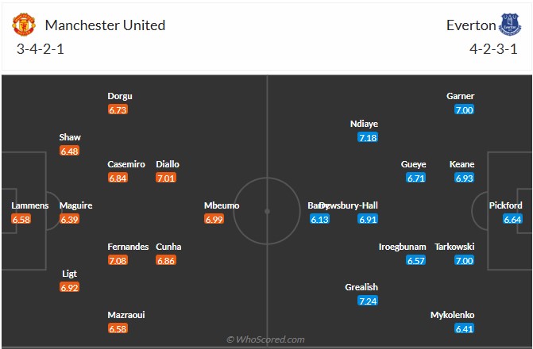Click on Fernandes' 7.08 rating
Screen dimensions: 533x349
[x=118, y=260]
